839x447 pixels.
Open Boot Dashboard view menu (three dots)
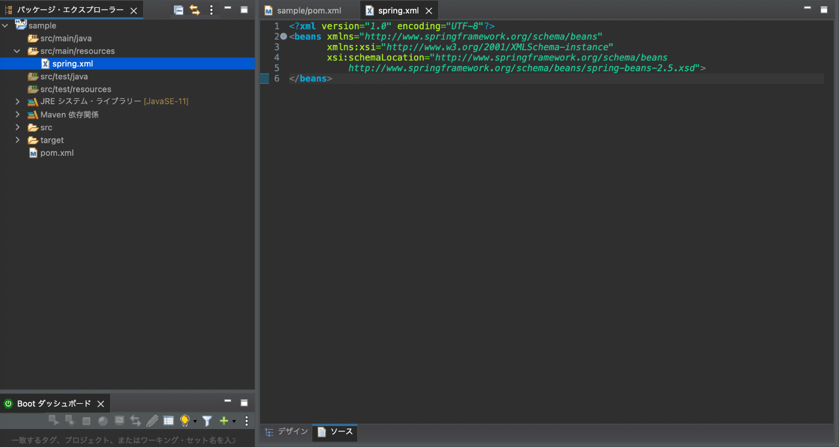coord(246,421)
